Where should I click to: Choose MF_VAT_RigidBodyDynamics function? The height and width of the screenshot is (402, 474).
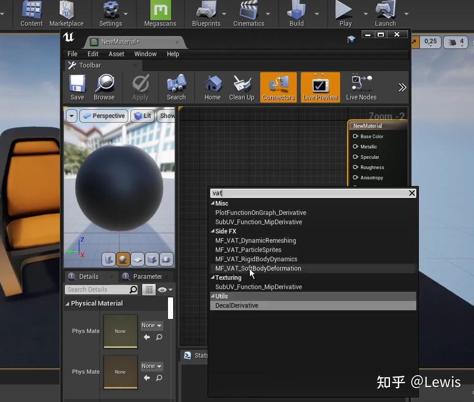256,259
